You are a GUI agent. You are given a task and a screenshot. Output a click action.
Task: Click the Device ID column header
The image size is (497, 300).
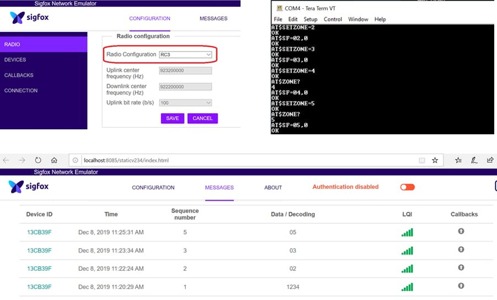point(39,214)
